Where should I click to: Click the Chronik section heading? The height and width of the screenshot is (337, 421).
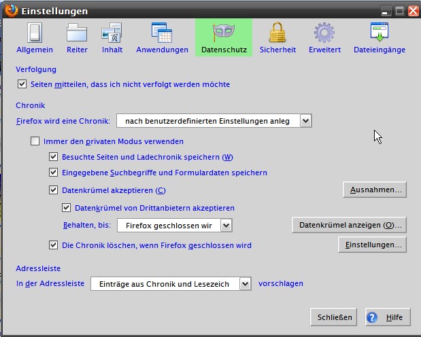tap(31, 105)
